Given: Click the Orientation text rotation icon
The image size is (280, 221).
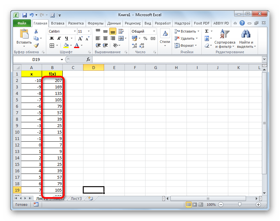Looking at the screenshot, I should [115, 45].
